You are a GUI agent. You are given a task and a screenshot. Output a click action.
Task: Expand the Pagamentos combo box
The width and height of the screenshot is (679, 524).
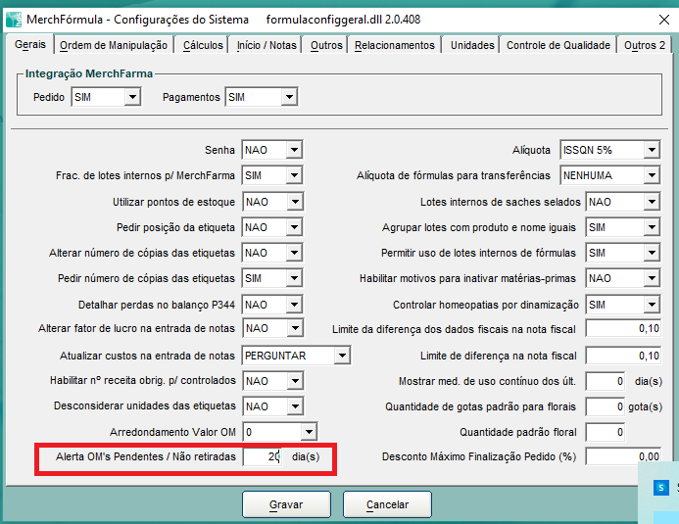point(288,97)
